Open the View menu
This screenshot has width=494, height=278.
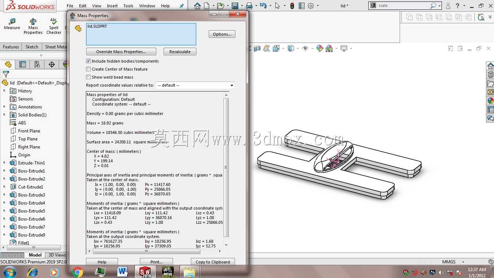[x=97, y=6]
